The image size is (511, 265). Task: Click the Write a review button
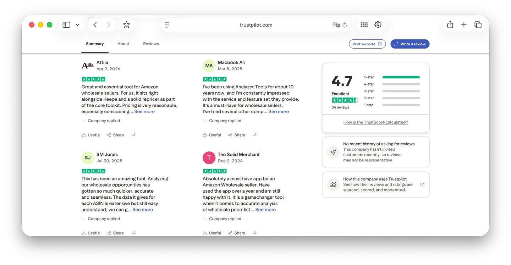click(x=410, y=44)
